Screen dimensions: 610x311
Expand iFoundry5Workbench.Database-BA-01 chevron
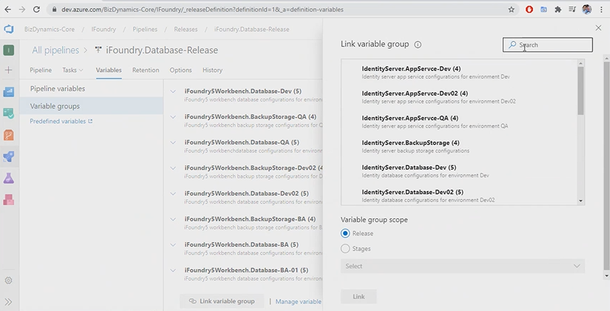(173, 271)
